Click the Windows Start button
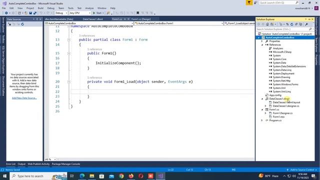This screenshot has width=320, height=180. pos(4,176)
